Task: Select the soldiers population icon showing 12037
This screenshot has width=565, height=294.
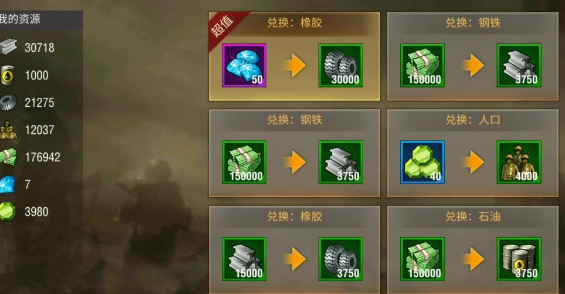Action: coord(8,130)
